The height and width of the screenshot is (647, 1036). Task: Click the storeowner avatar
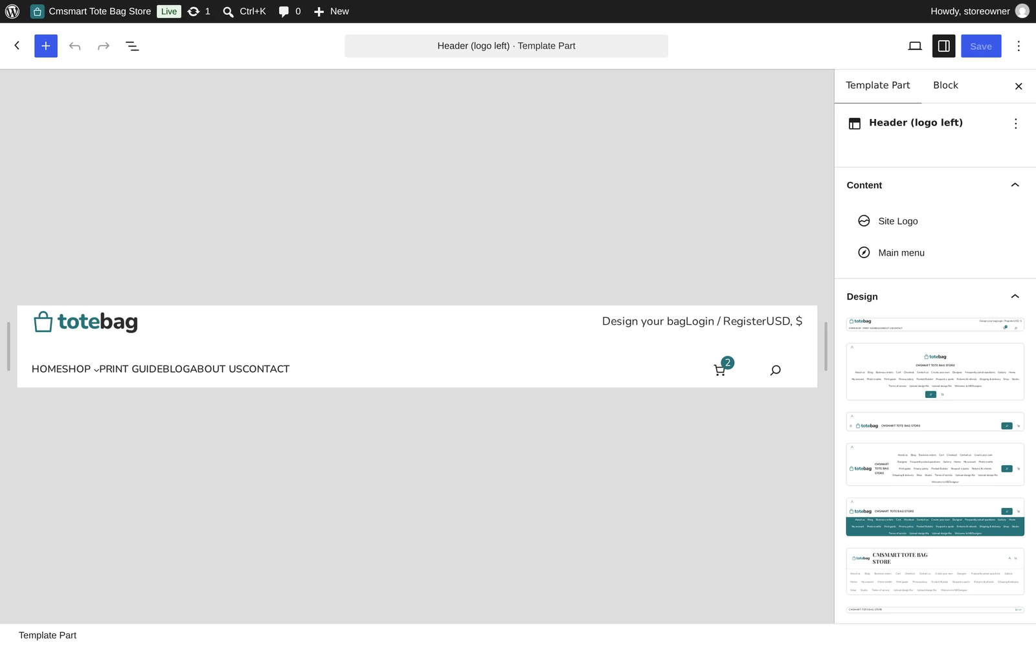click(1022, 11)
